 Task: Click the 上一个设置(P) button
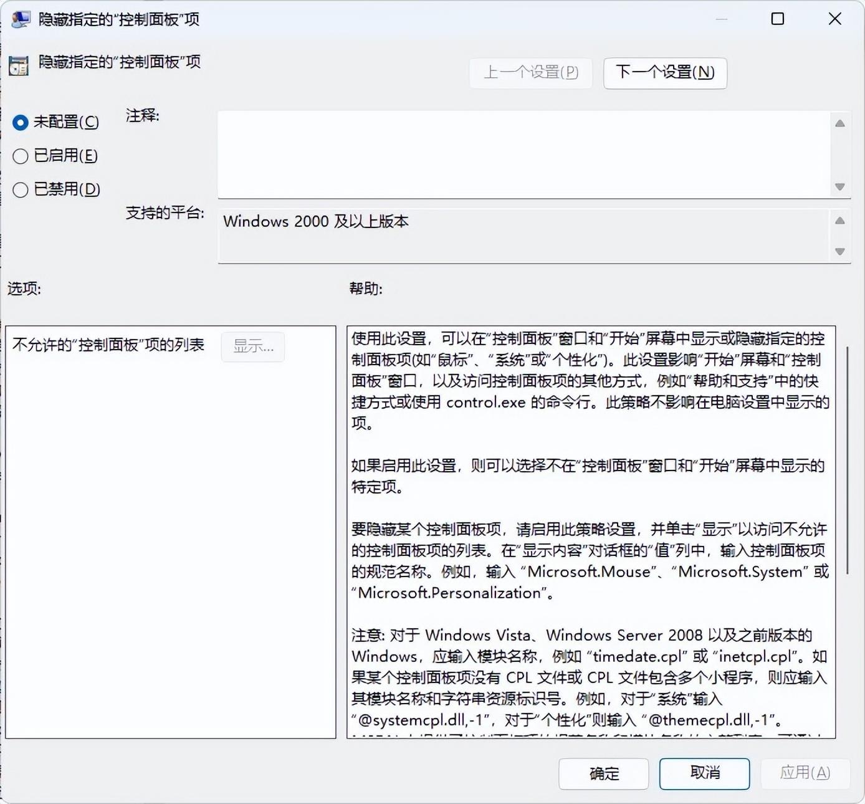click(x=531, y=73)
